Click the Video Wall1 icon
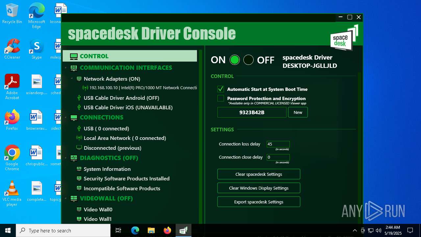This screenshot has height=237, width=421. (79, 219)
